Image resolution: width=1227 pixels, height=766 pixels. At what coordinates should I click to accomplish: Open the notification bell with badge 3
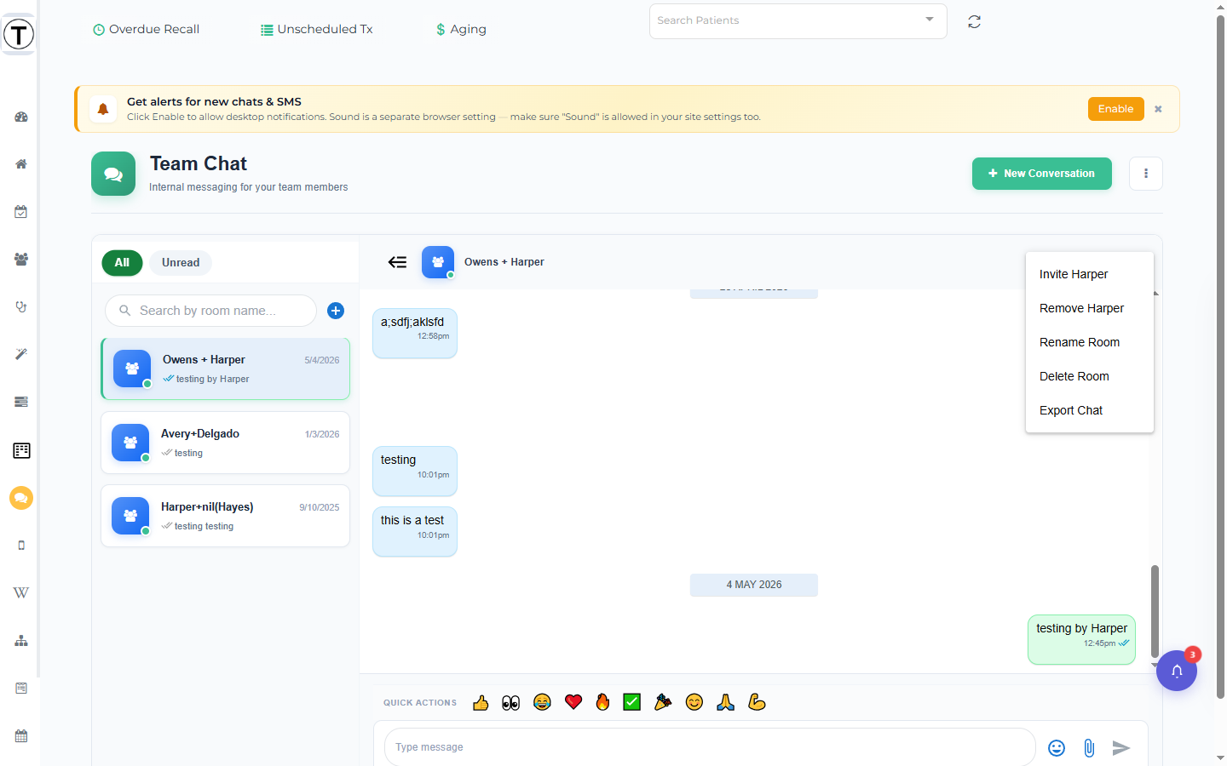(x=1177, y=671)
